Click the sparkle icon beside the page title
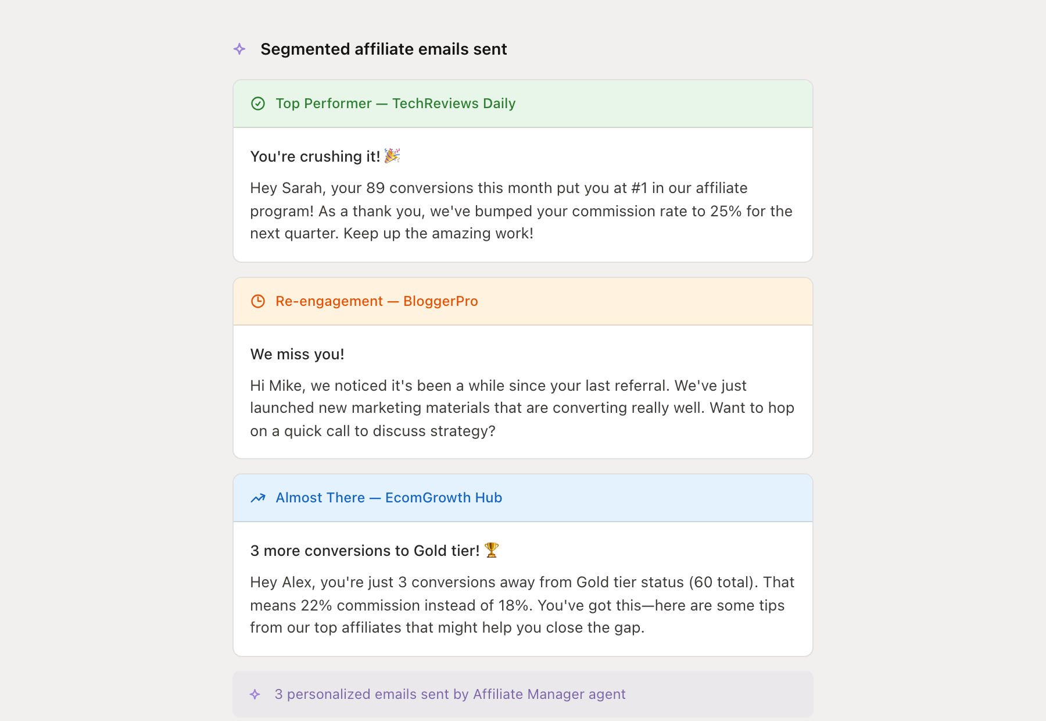 239,49
